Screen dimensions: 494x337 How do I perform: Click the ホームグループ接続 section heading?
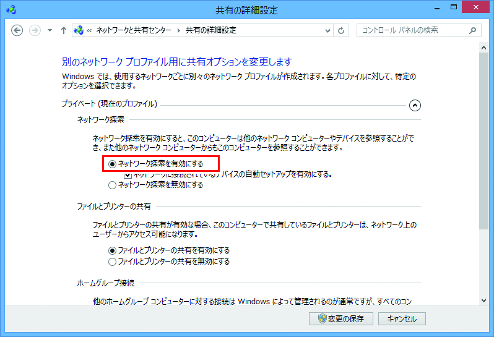pyautogui.click(x=105, y=283)
